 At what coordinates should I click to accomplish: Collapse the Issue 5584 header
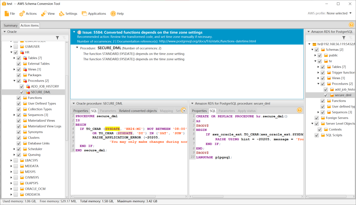coord(74,32)
